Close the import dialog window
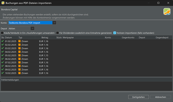This screenshot has height=102, width=173. click(x=168, y=3)
